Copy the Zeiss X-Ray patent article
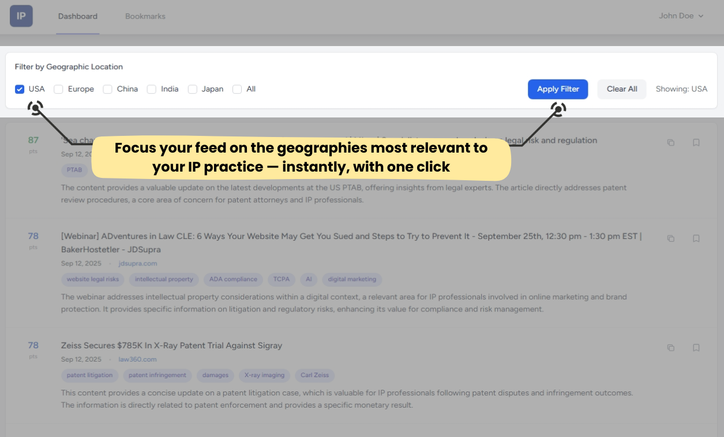724x437 pixels. (670, 347)
